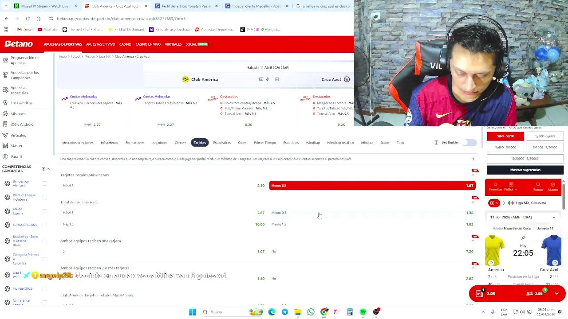568x319 pixels.
Task: Open Apuestas en vivo in top menu
Action: (100, 44)
